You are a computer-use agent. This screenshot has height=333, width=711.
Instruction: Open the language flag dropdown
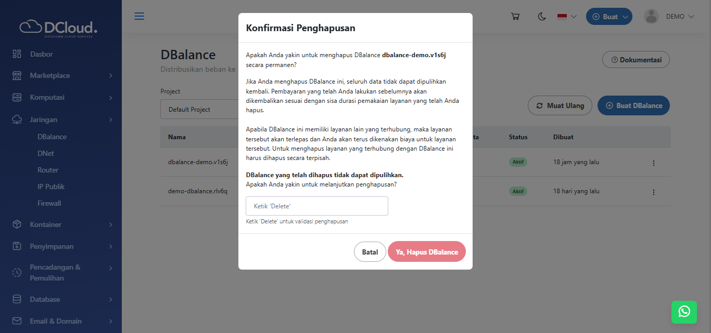(x=567, y=17)
